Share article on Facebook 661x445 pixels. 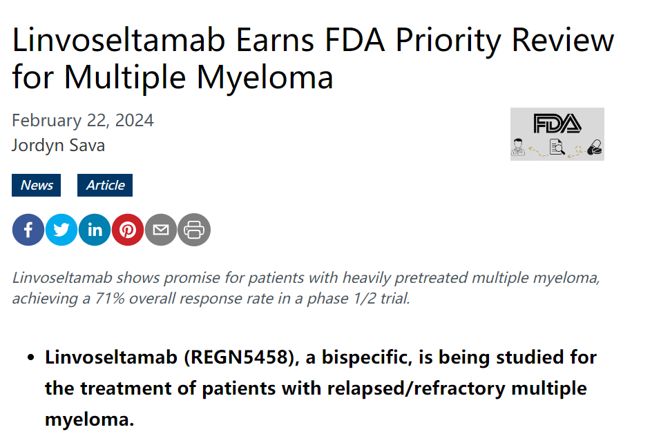coord(28,230)
